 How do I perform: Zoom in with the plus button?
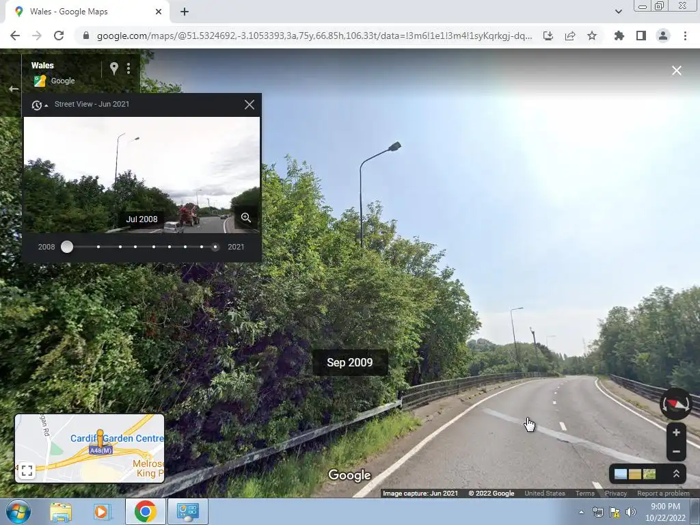click(676, 432)
